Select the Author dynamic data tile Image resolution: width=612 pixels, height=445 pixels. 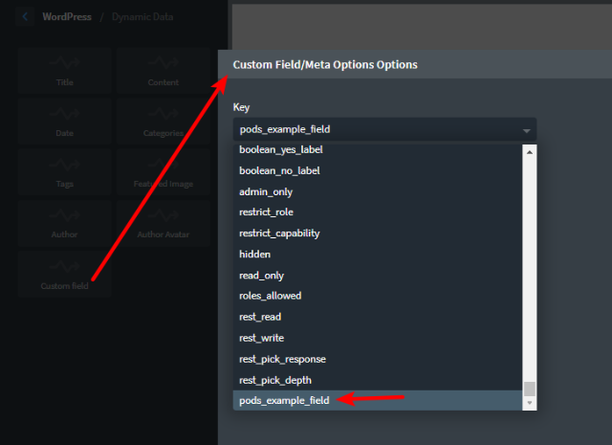coord(64,223)
